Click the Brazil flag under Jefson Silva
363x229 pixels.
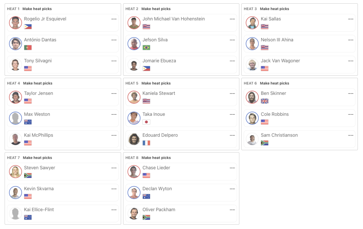146,48
